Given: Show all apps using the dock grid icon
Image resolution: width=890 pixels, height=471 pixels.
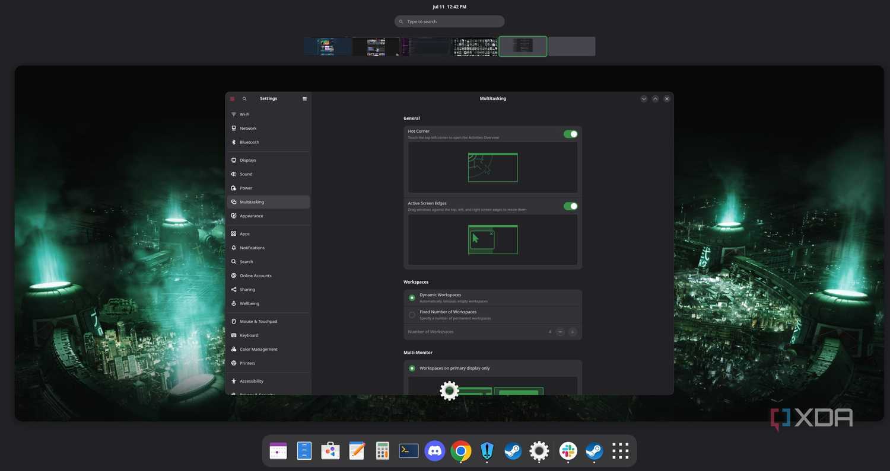Looking at the screenshot, I should click(620, 451).
